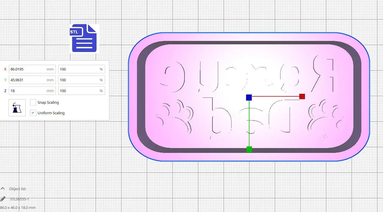
Task: Select the red X-axis scale handle
Action: tap(302, 96)
